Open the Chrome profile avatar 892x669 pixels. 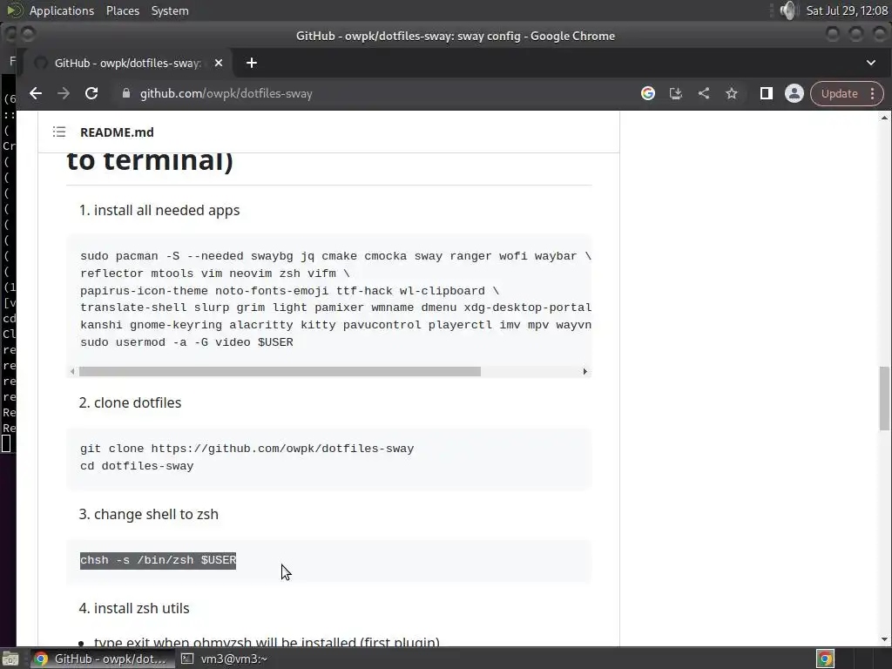(x=794, y=93)
